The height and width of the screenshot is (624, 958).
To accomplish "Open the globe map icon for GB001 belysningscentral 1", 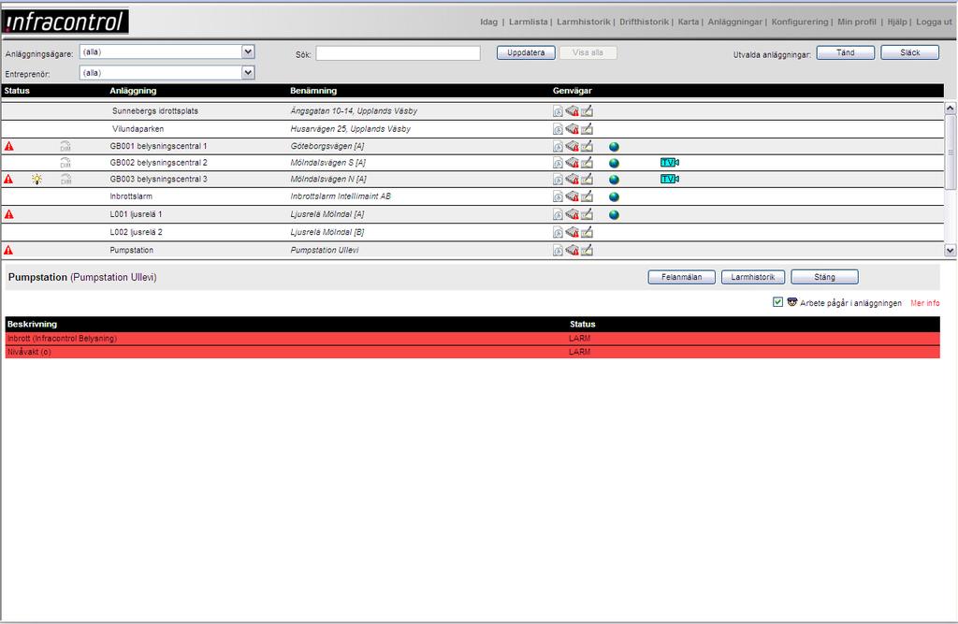I will point(614,147).
